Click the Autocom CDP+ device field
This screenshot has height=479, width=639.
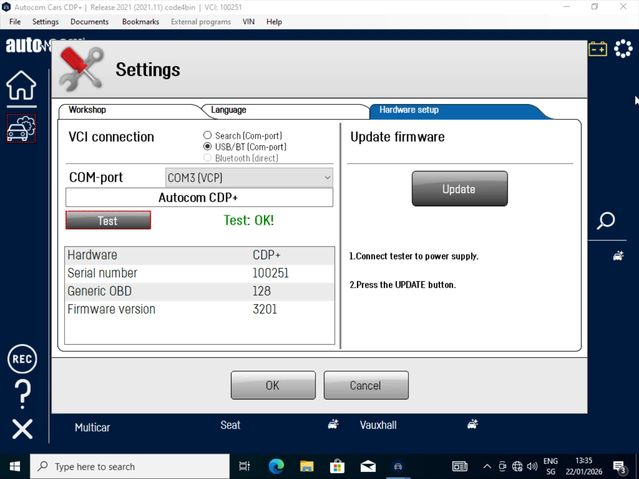click(x=199, y=197)
